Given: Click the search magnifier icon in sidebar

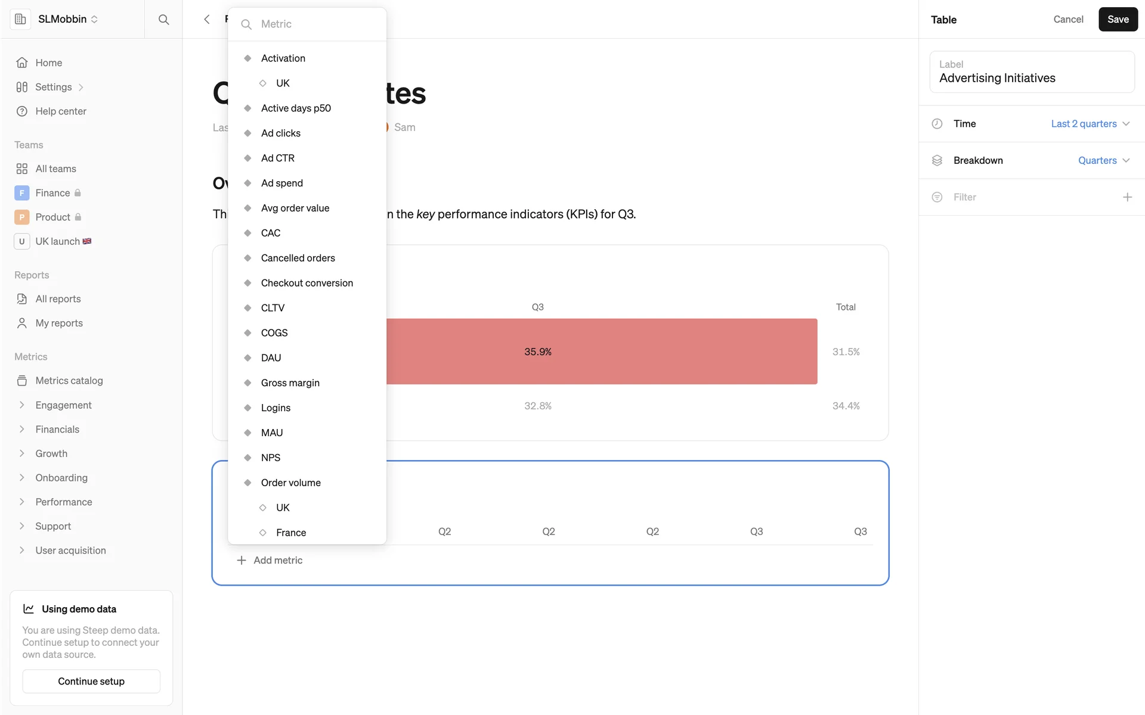Looking at the screenshot, I should [x=163, y=20].
